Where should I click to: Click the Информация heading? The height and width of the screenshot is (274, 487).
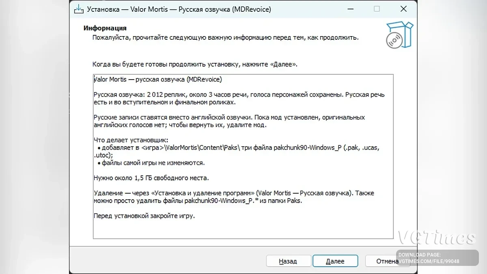click(x=105, y=28)
